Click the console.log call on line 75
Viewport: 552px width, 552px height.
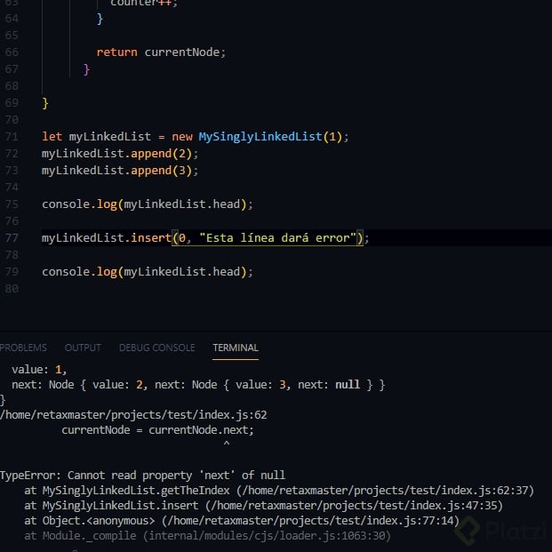[148, 204]
